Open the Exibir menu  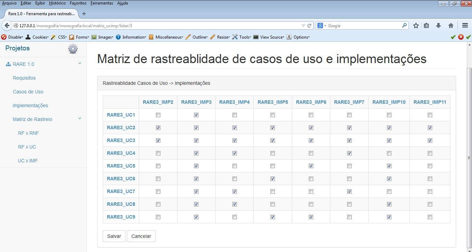click(x=40, y=3)
